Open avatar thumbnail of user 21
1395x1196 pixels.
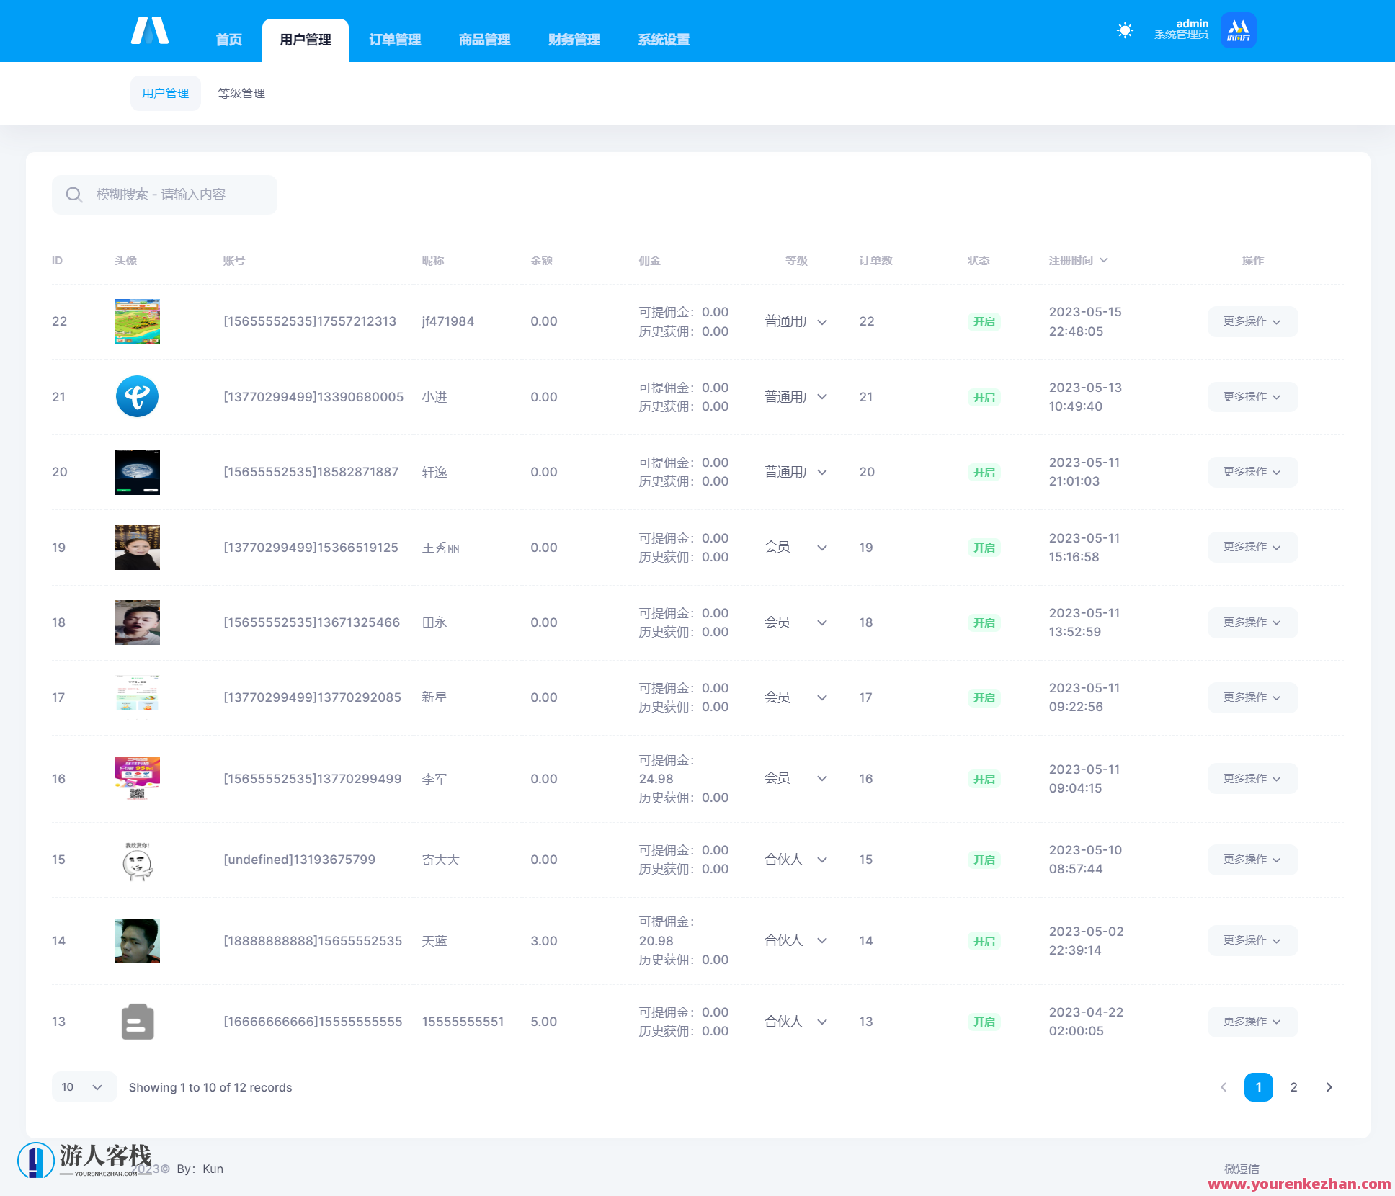[x=137, y=396]
